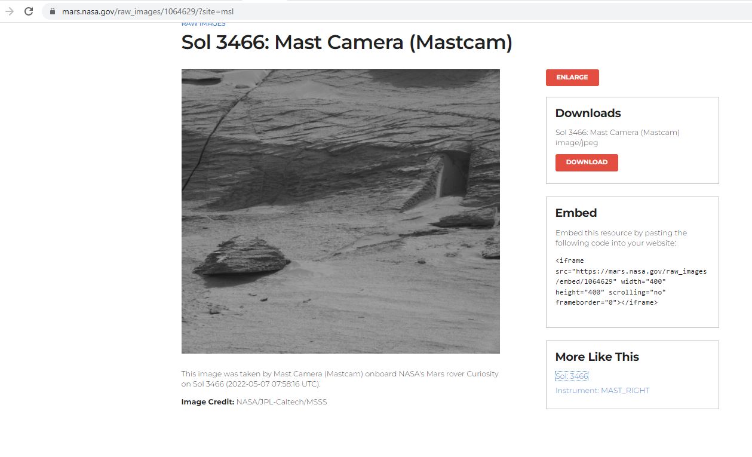Follow the Sol: 3466 link
Screen dimensions: 752x457
(x=572, y=376)
